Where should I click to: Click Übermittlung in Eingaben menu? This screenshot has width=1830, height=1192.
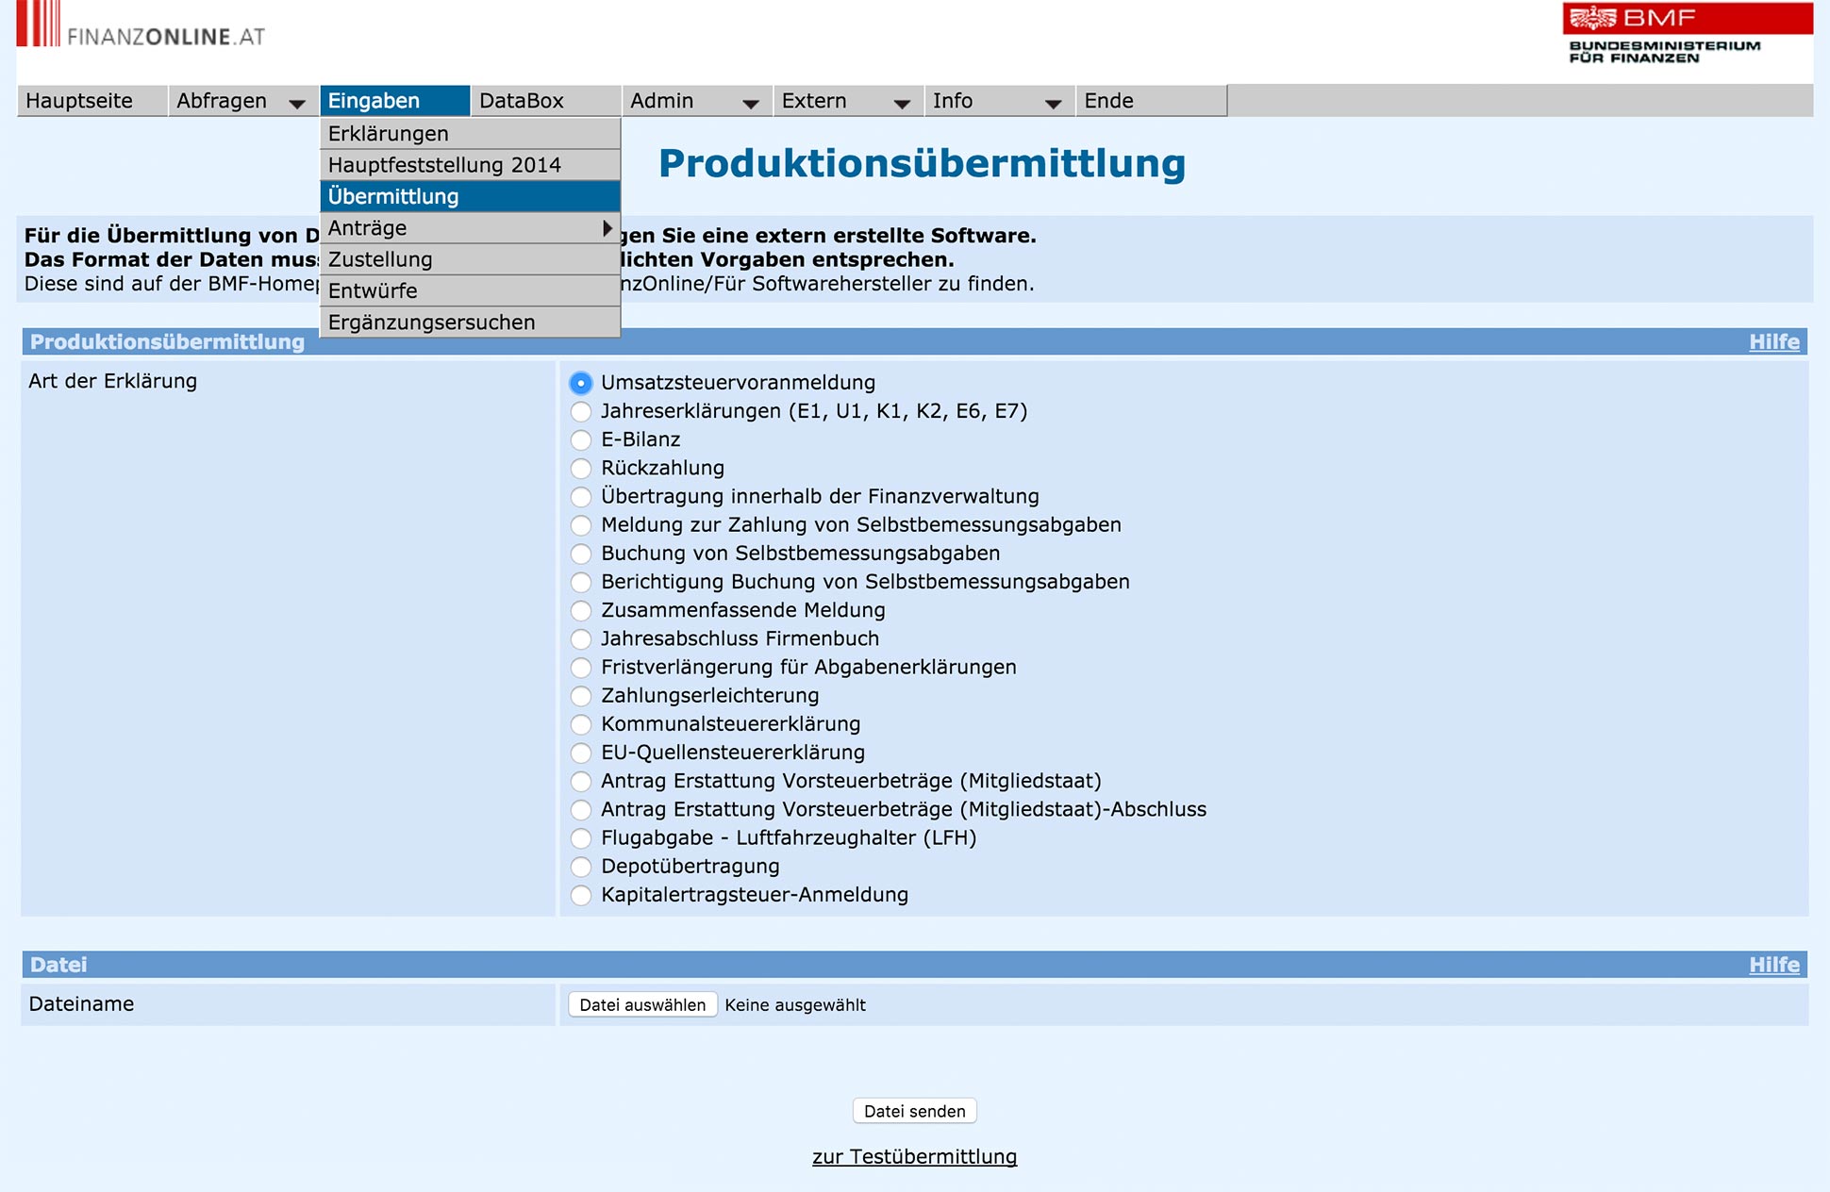[x=470, y=196]
